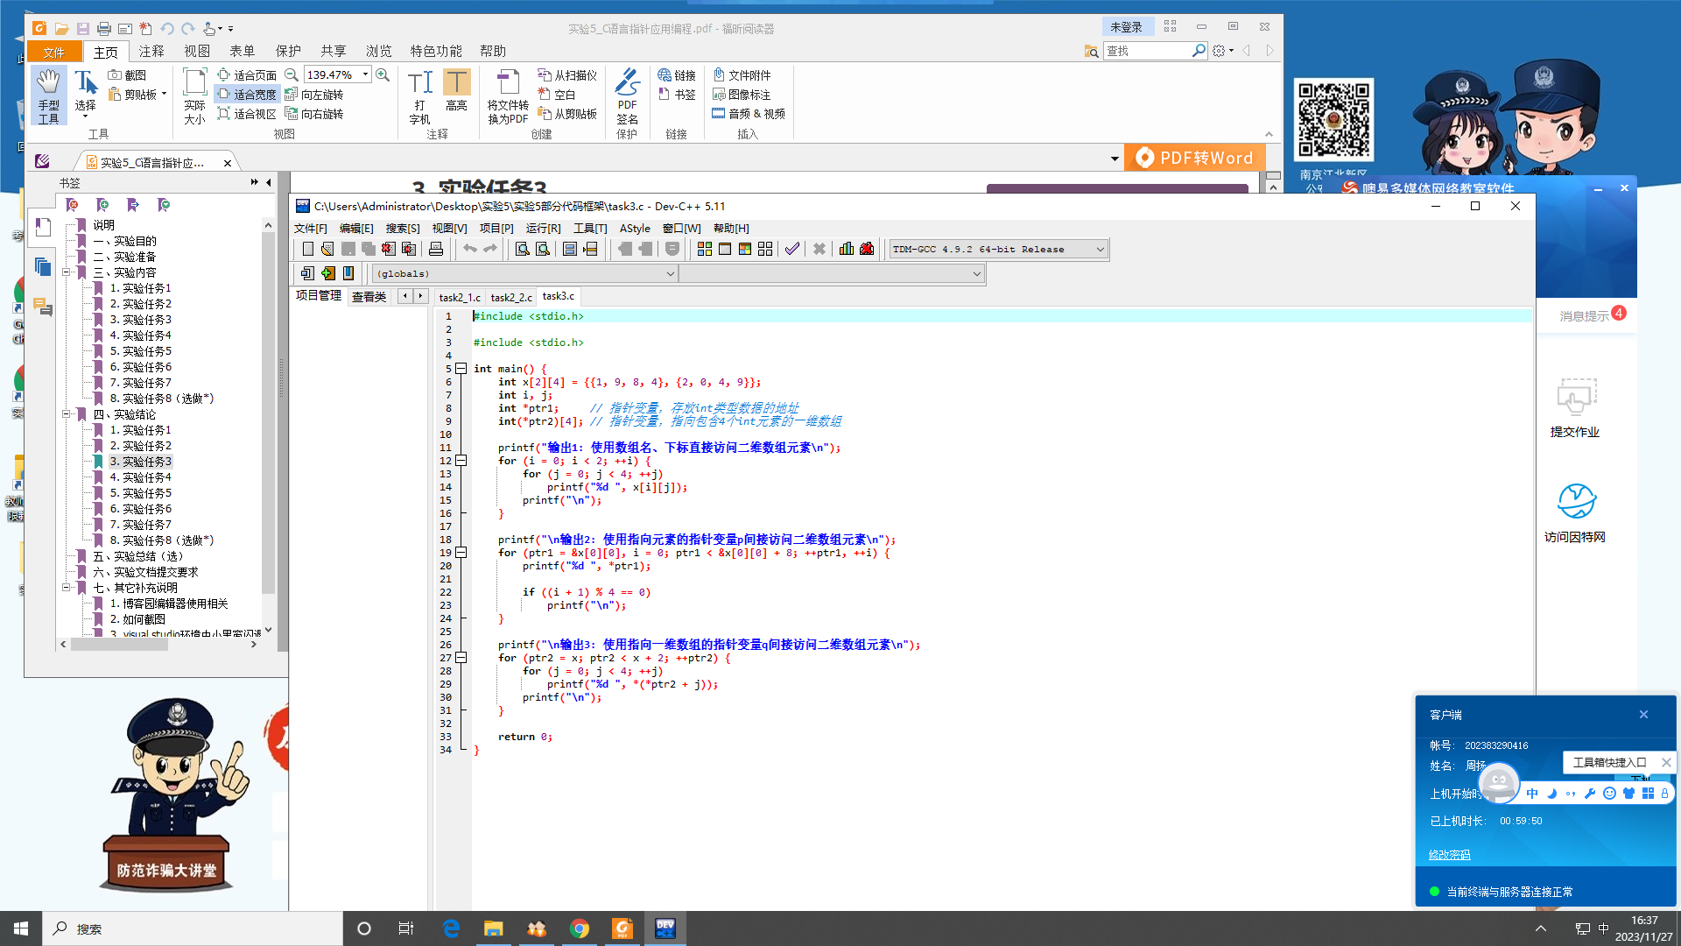Click the PDF转Word button

click(x=1195, y=158)
